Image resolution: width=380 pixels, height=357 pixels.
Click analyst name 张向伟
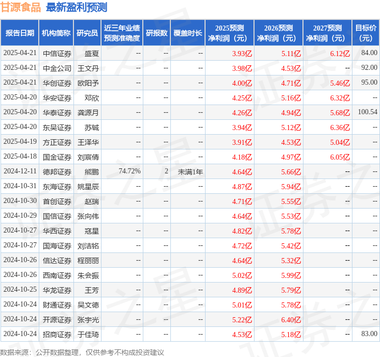(x=88, y=216)
